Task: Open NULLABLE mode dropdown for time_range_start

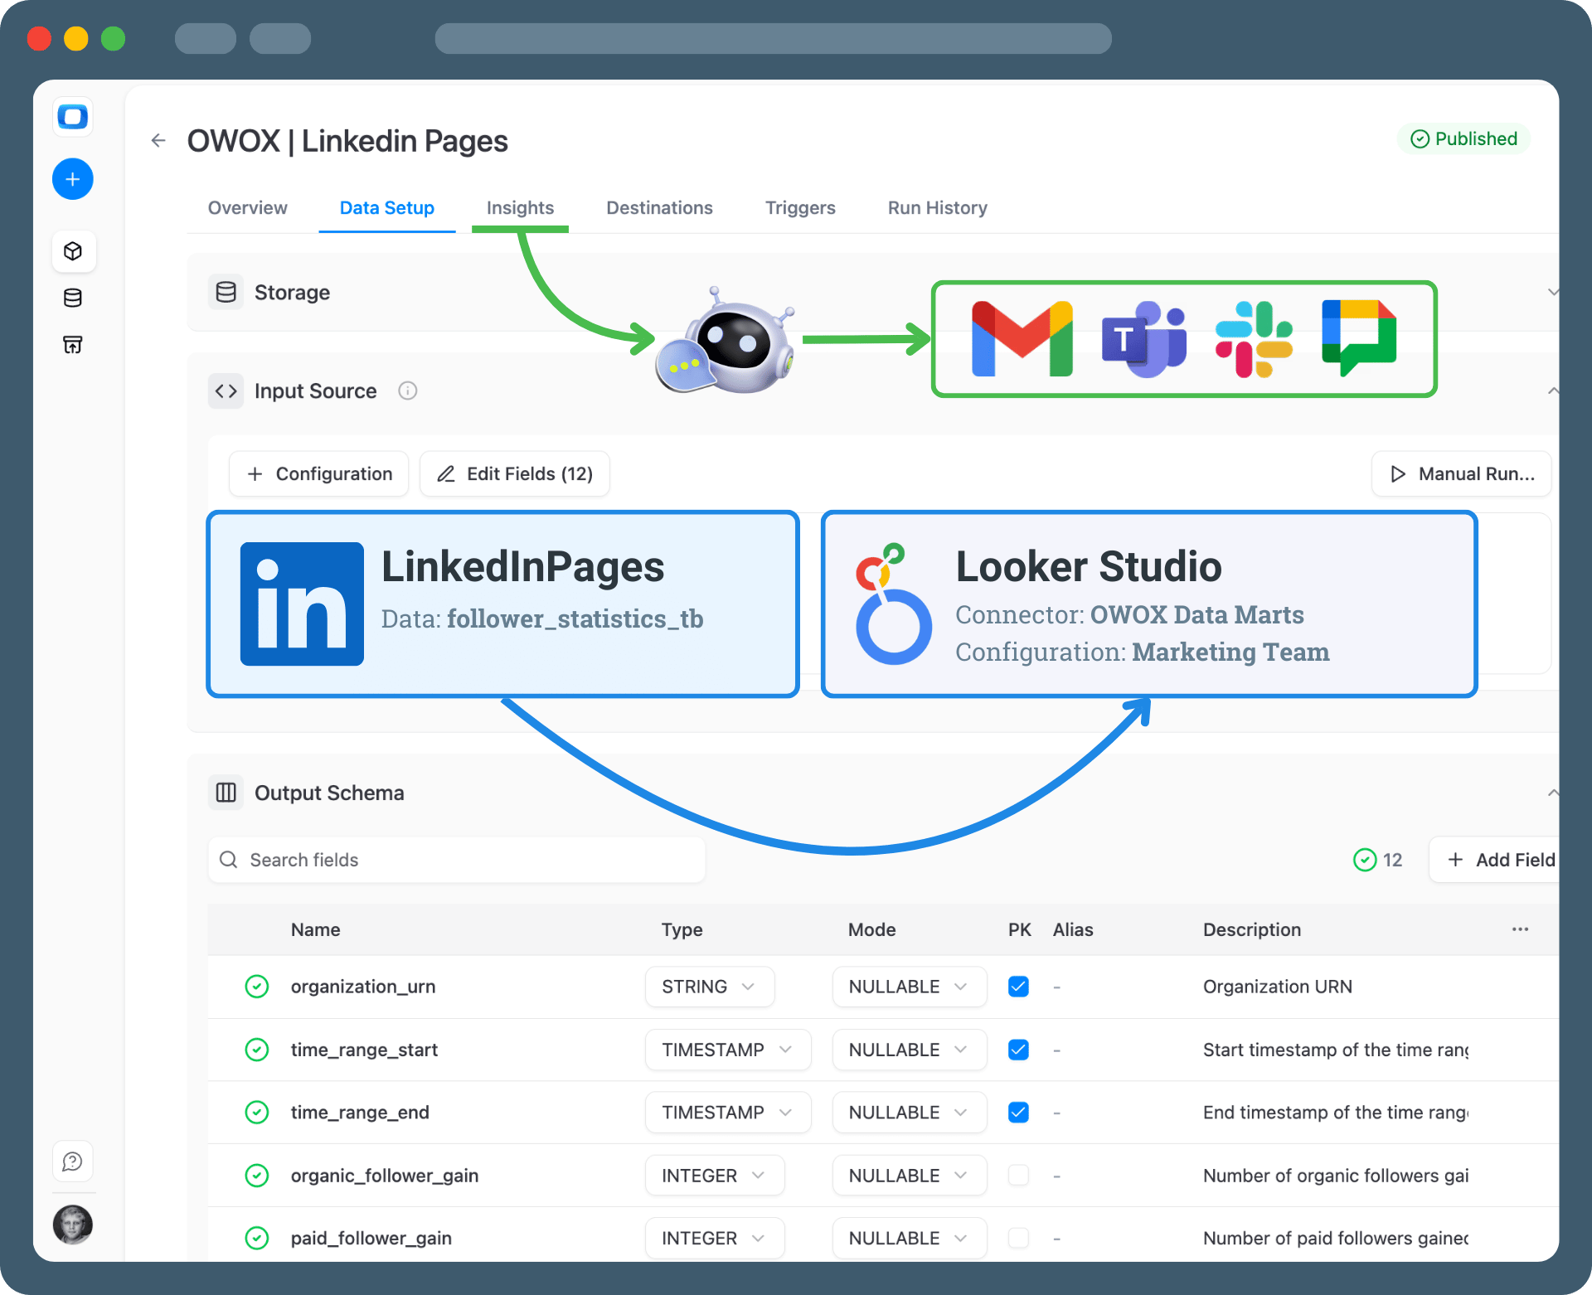Action: (x=908, y=1050)
